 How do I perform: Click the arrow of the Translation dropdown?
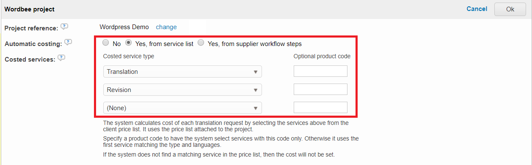[256, 72]
